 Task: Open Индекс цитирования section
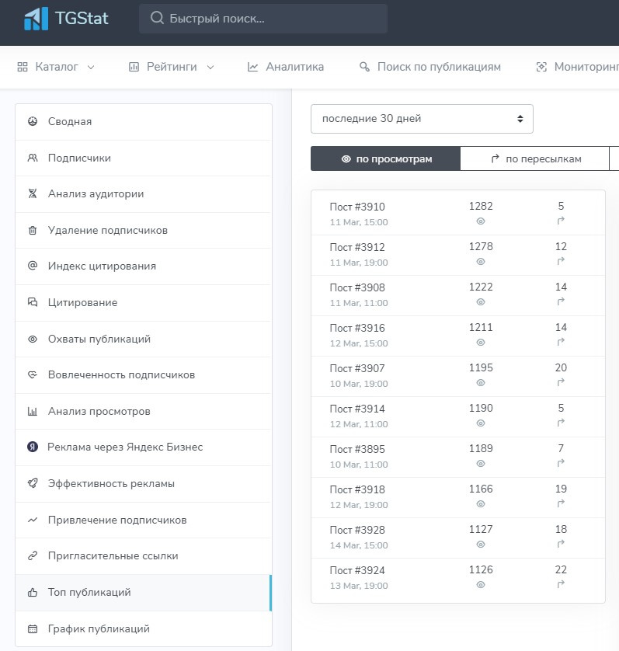pyautogui.click(x=144, y=266)
